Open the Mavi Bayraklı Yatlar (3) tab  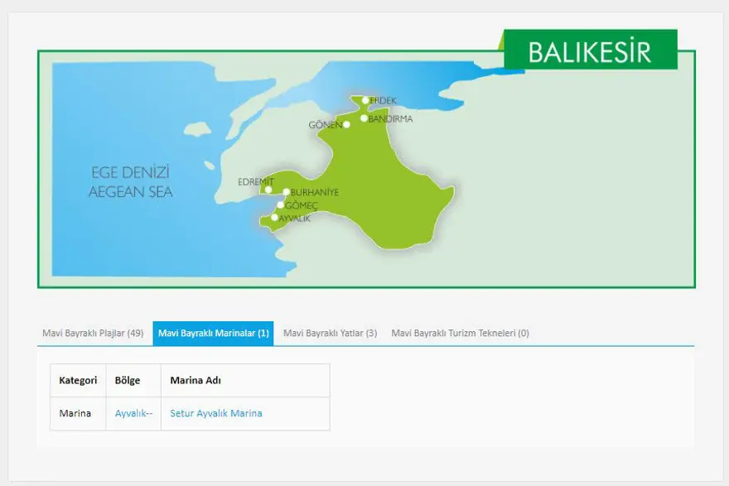pos(331,334)
